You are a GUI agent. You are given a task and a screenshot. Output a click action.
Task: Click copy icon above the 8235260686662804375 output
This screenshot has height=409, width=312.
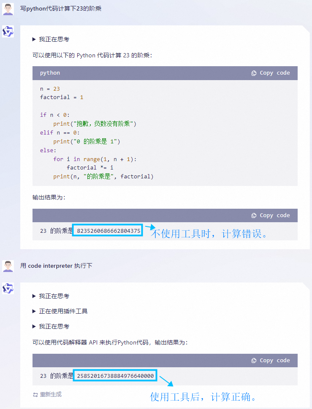pyautogui.click(x=254, y=215)
